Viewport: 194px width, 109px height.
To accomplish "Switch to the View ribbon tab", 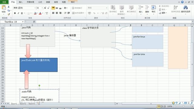I will pyautogui.click(x=64, y=2).
